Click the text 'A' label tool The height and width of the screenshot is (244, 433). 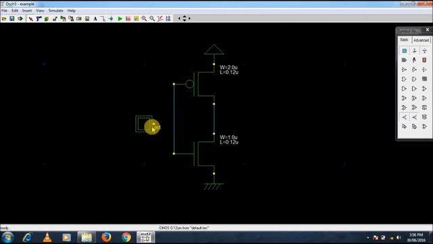95,18
